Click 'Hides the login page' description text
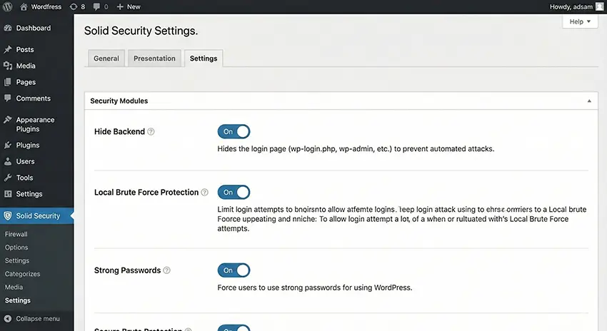This screenshot has height=331, width=607. point(356,148)
